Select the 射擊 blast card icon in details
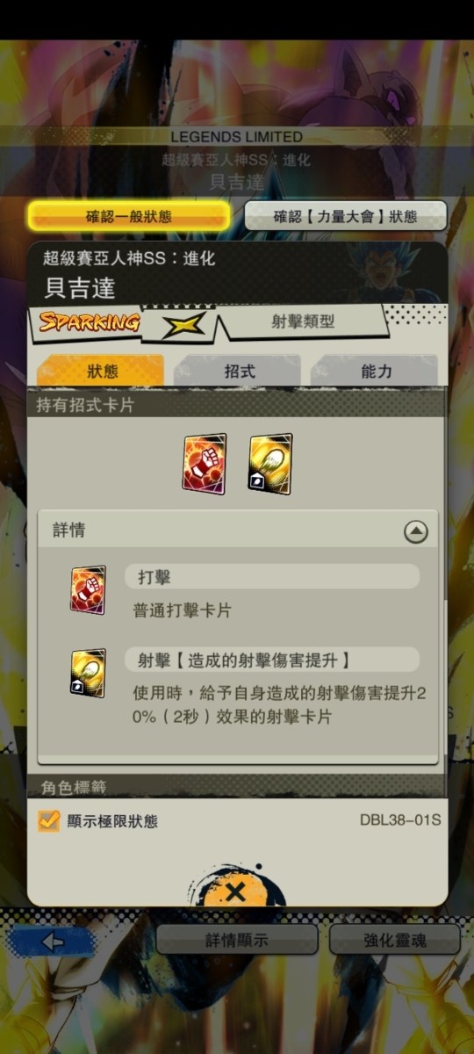Screen dimensions: 474x1054 click(x=88, y=673)
